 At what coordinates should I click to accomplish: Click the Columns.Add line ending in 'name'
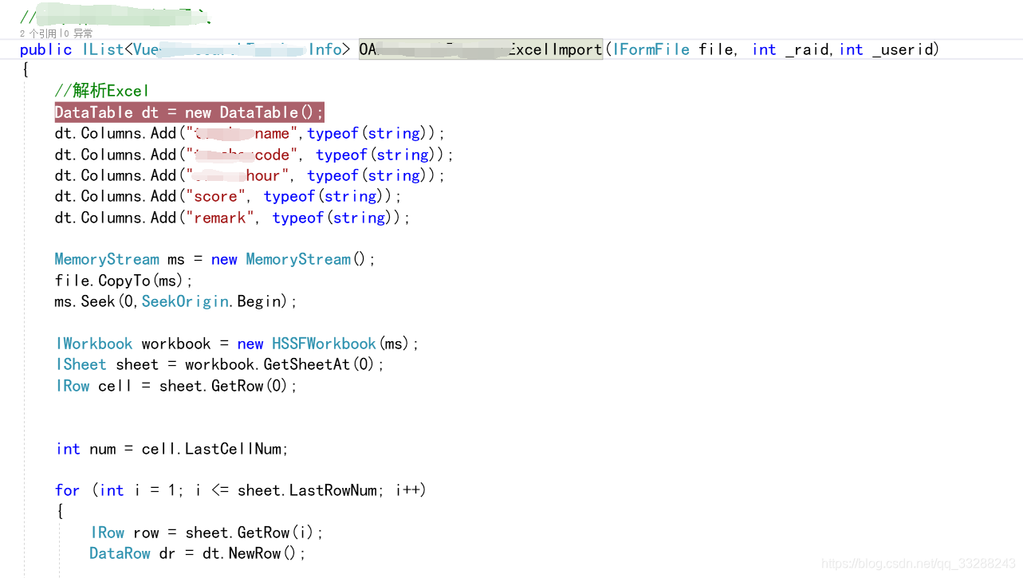[250, 133]
